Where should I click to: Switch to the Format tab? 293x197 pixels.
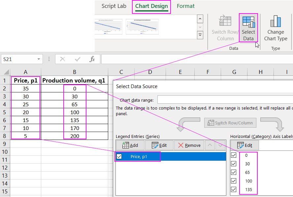pos(185,6)
